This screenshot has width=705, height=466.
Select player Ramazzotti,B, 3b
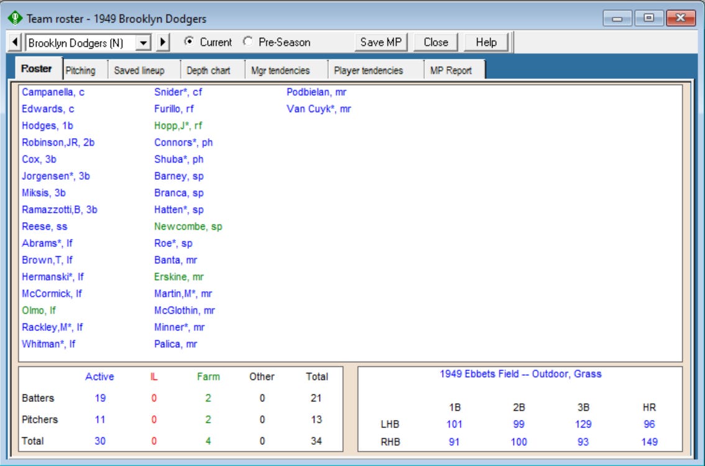[x=60, y=210]
